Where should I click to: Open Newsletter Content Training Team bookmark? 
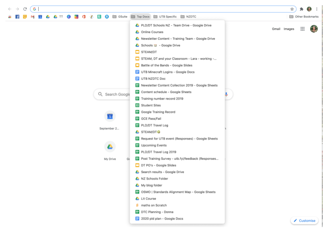point(177,39)
